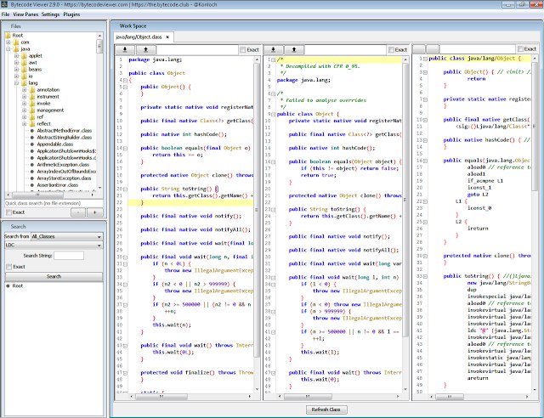Toggle the Exact checkbox in the CFR pane
The image size is (544, 418).
(x=391, y=50)
